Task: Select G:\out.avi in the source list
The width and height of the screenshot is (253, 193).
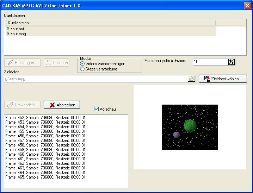Action: (x=16, y=29)
